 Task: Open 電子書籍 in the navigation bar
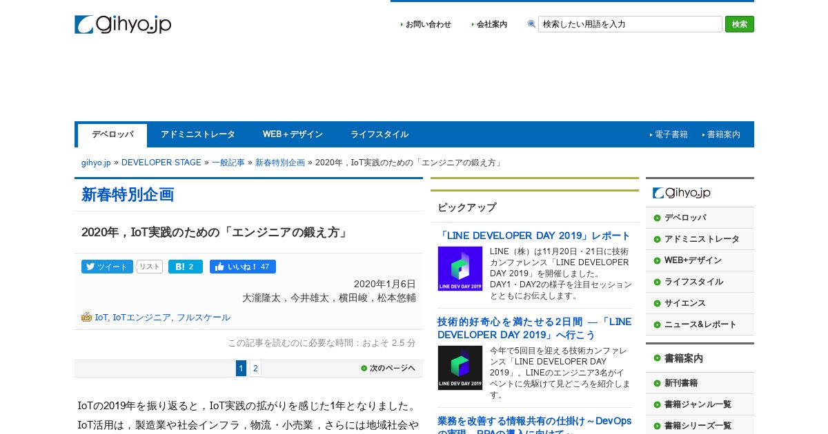click(671, 135)
